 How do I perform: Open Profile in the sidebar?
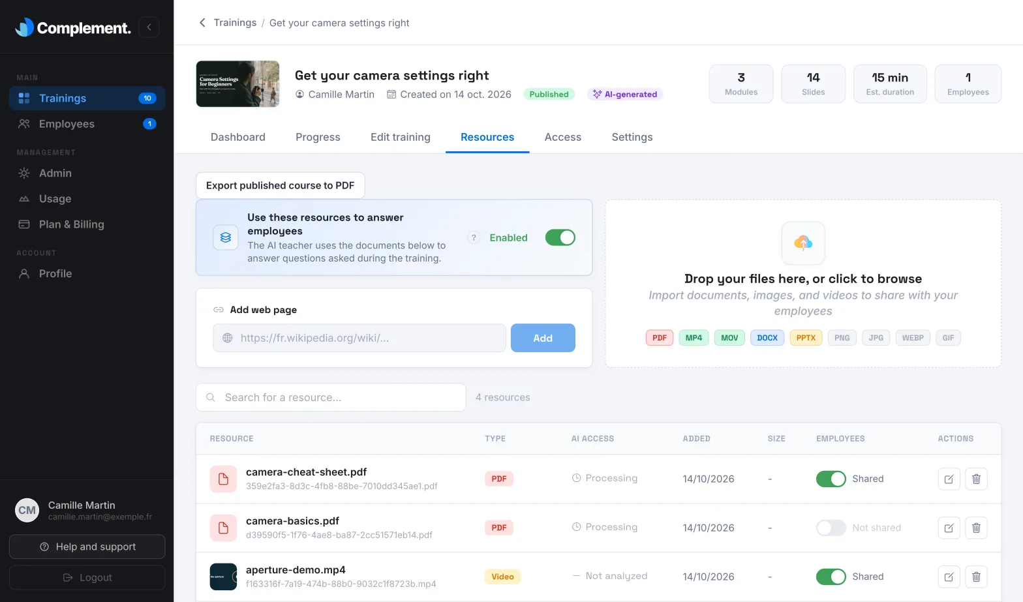tap(87, 274)
